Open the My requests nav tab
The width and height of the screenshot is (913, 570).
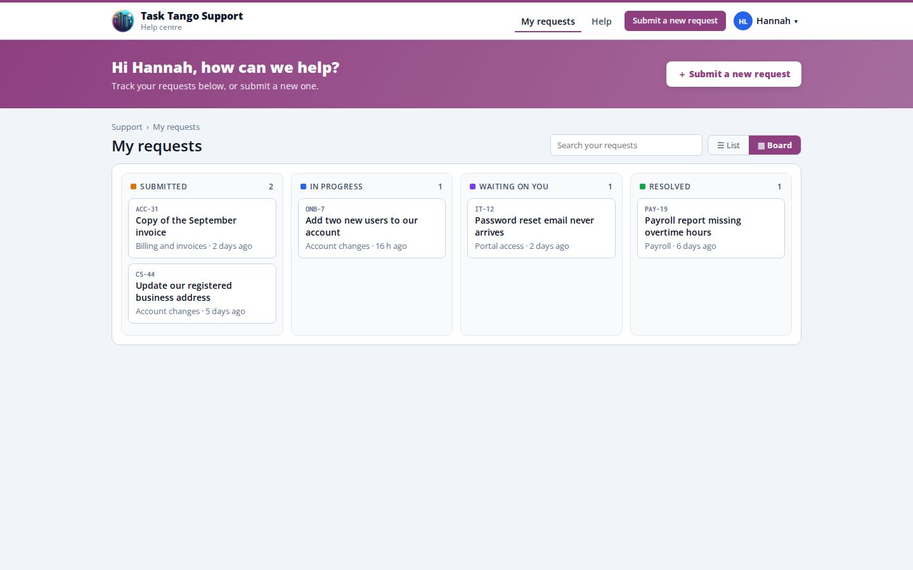[x=548, y=22]
